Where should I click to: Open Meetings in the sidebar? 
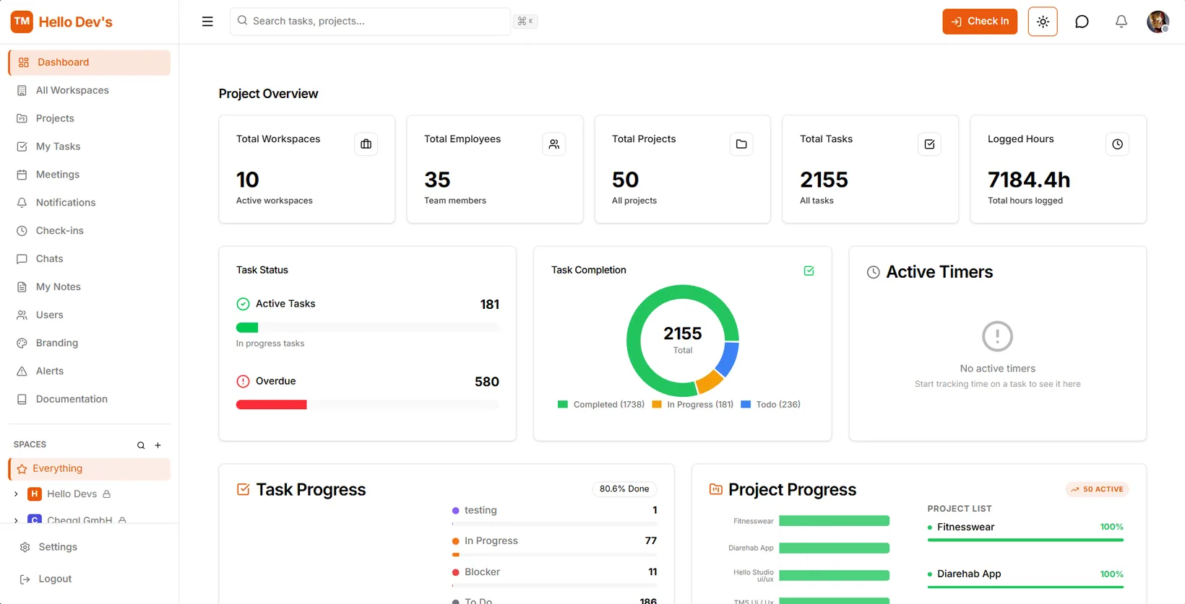click(x=90, y=175)
